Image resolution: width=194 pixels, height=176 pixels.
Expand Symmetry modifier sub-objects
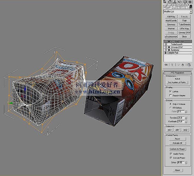(169, 50)
